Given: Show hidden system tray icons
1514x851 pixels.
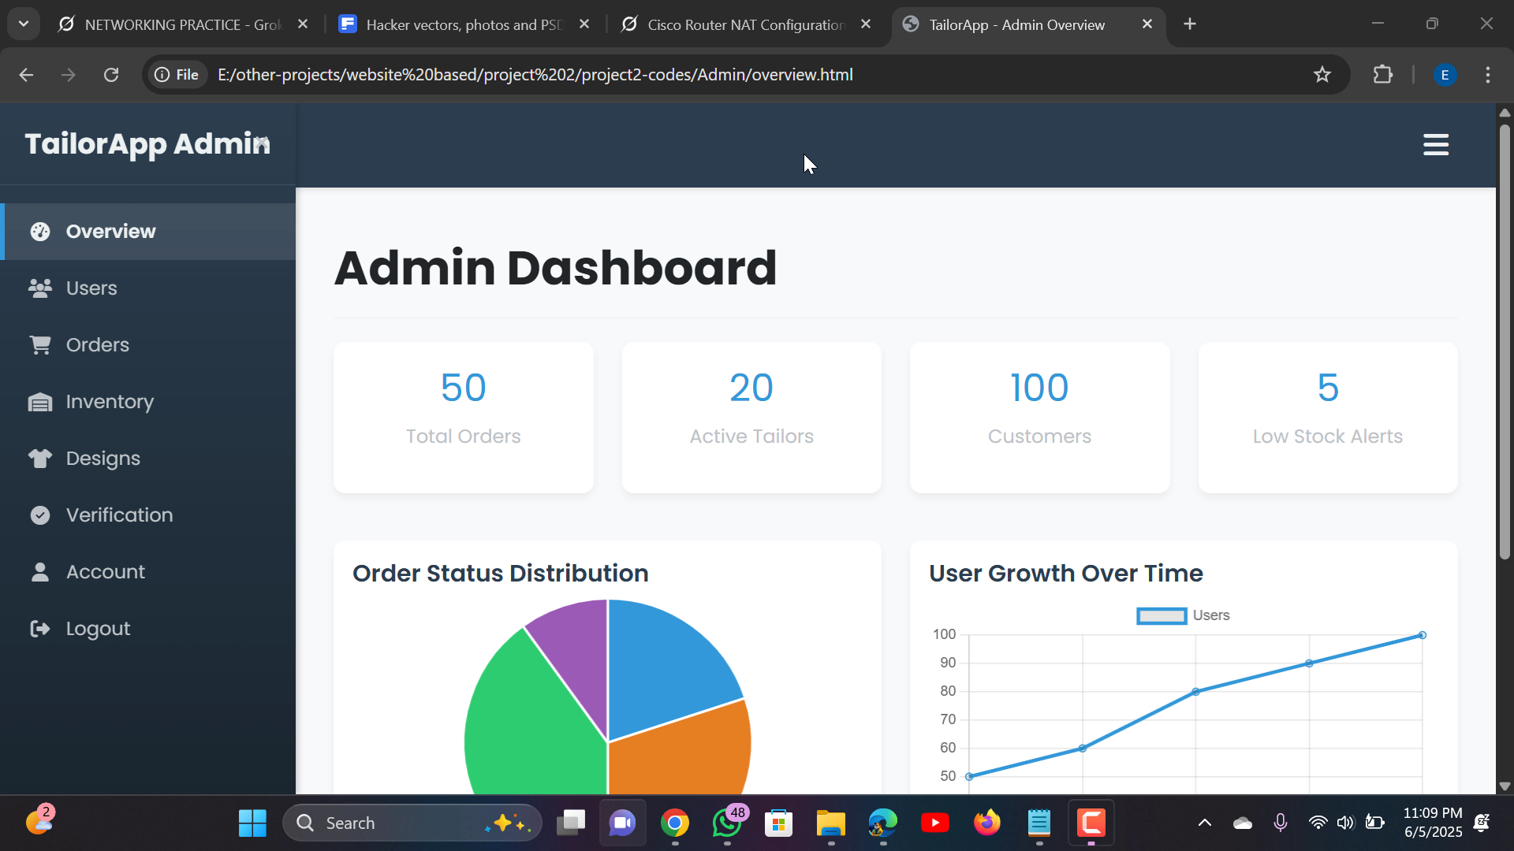Looking at the screenshot, I should [1205, 823].
